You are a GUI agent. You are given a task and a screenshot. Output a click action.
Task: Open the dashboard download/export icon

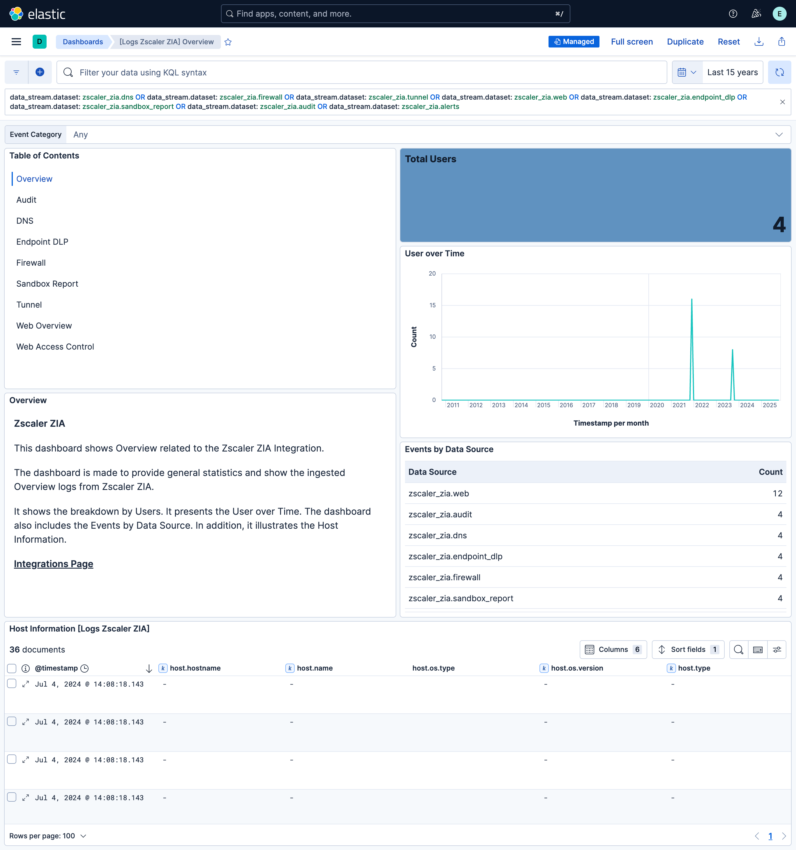coord(758,41)
